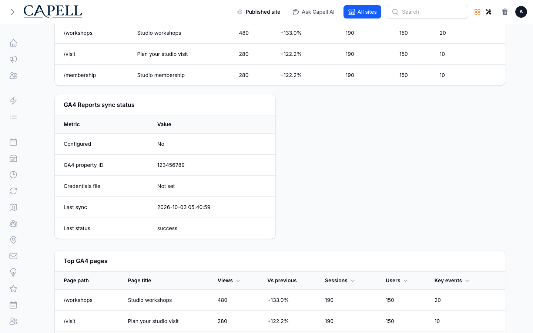533x333 pixels.
Task: Click the Page path column header
Action: pyautogui.click(x=76, y=280)
